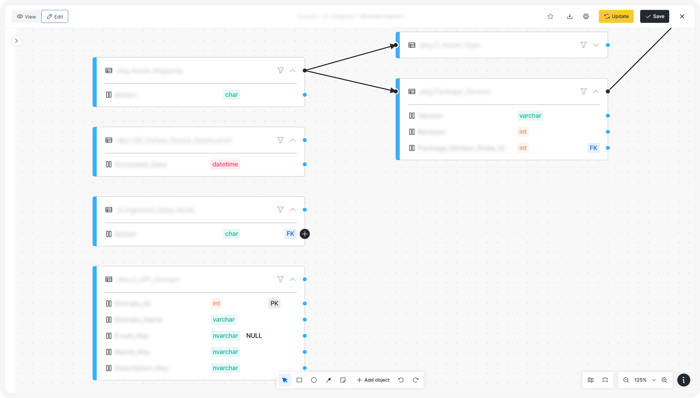
Task: Click the download icon in header
Action: pos(570,16)
